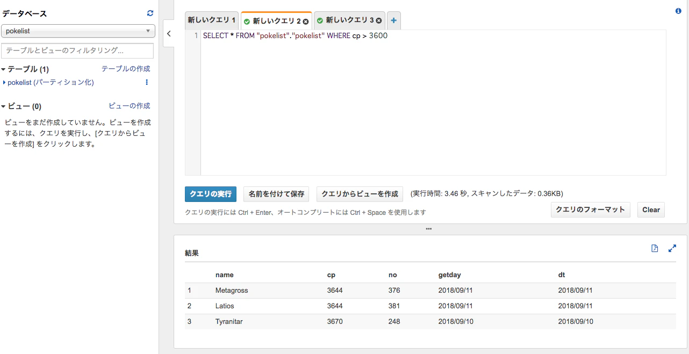Refresh the database list icon
The height and width of the screenshot is (354, 689).
[x=150, y=13]
